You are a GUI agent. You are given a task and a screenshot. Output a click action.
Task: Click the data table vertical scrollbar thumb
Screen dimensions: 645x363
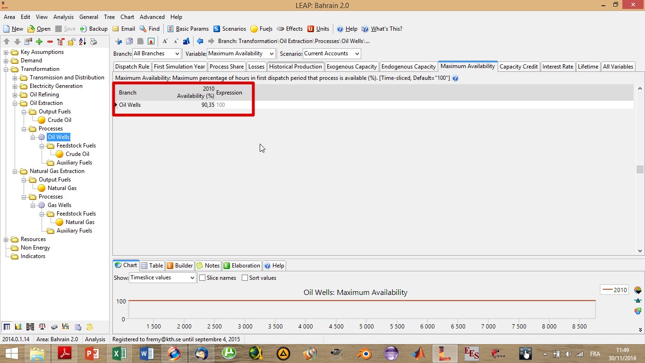tap(640, 169)
